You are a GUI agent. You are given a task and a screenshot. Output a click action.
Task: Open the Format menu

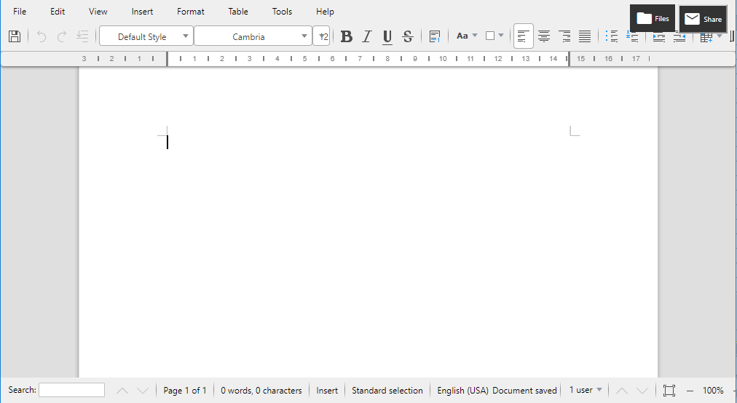pos(191,12)
